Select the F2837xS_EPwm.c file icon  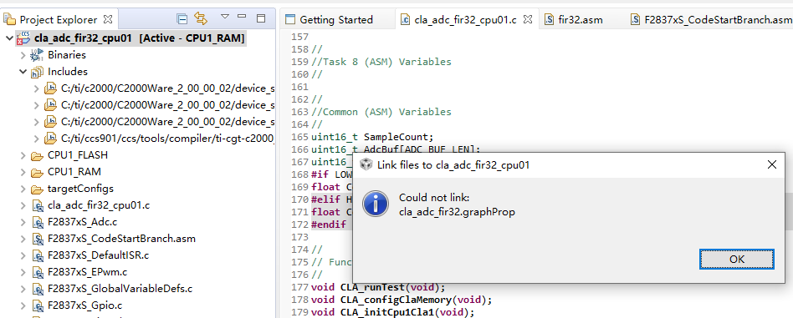[x=38, y=272]
